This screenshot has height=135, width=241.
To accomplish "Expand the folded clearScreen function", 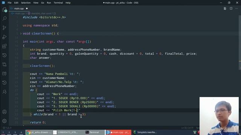I will click(x=21, y=33).
